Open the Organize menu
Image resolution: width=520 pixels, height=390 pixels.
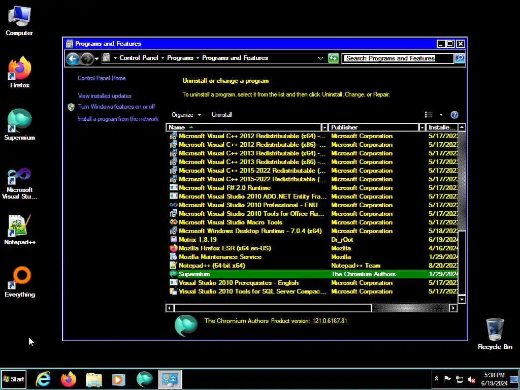pyautogui.click(x=186, y=115)
